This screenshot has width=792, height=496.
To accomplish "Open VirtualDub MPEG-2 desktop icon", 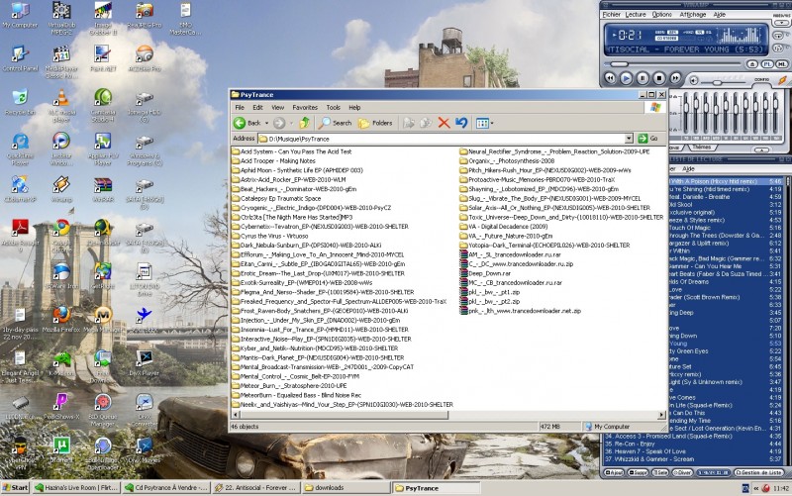I will point(61,18).
